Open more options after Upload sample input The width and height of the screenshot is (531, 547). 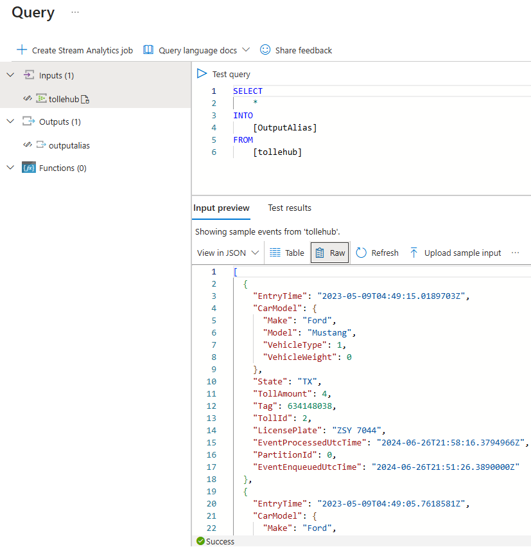[515, 253]
